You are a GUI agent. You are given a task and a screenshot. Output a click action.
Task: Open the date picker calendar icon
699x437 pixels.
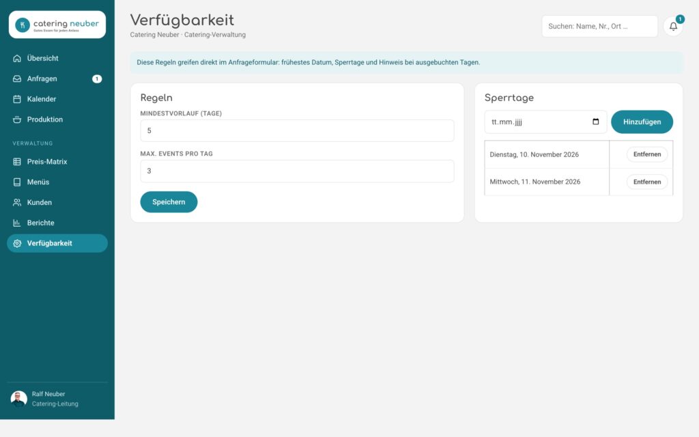595,122
